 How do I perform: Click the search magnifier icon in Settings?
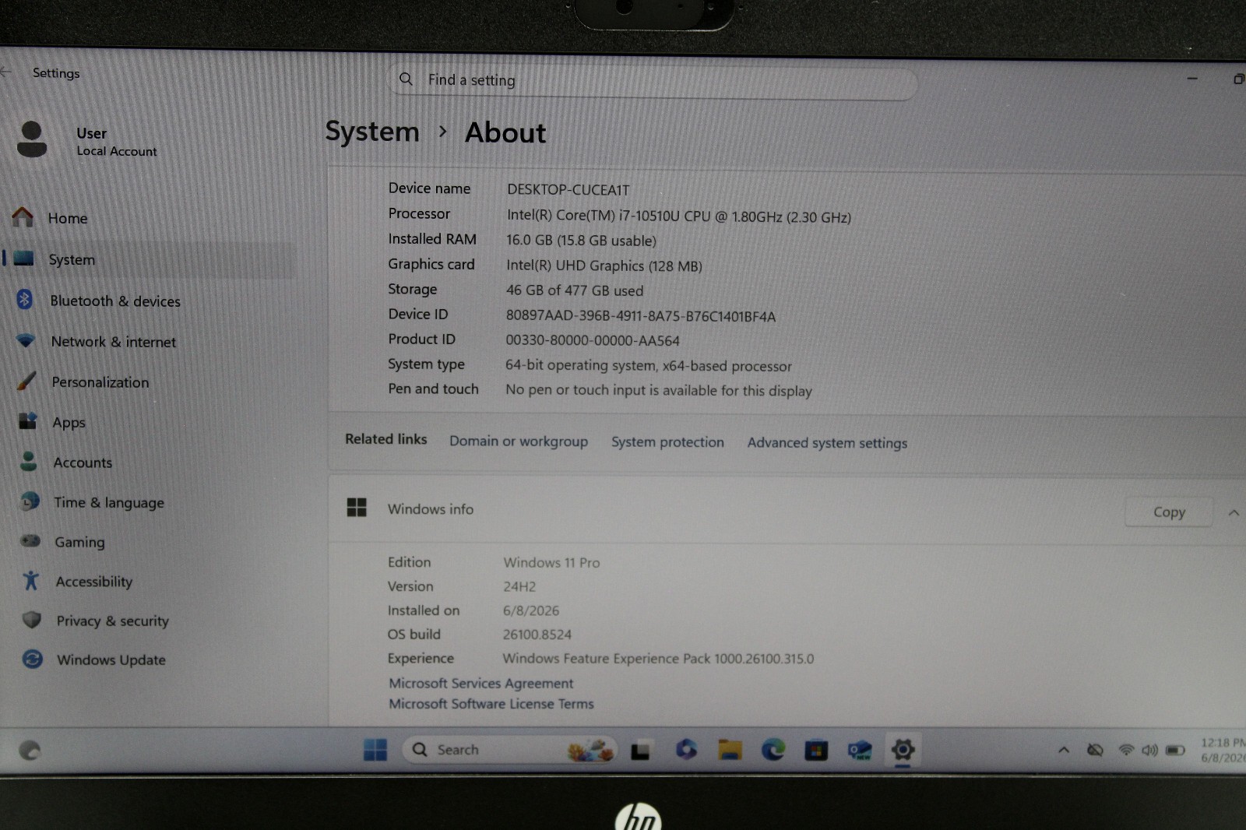[x=406, y=79]
